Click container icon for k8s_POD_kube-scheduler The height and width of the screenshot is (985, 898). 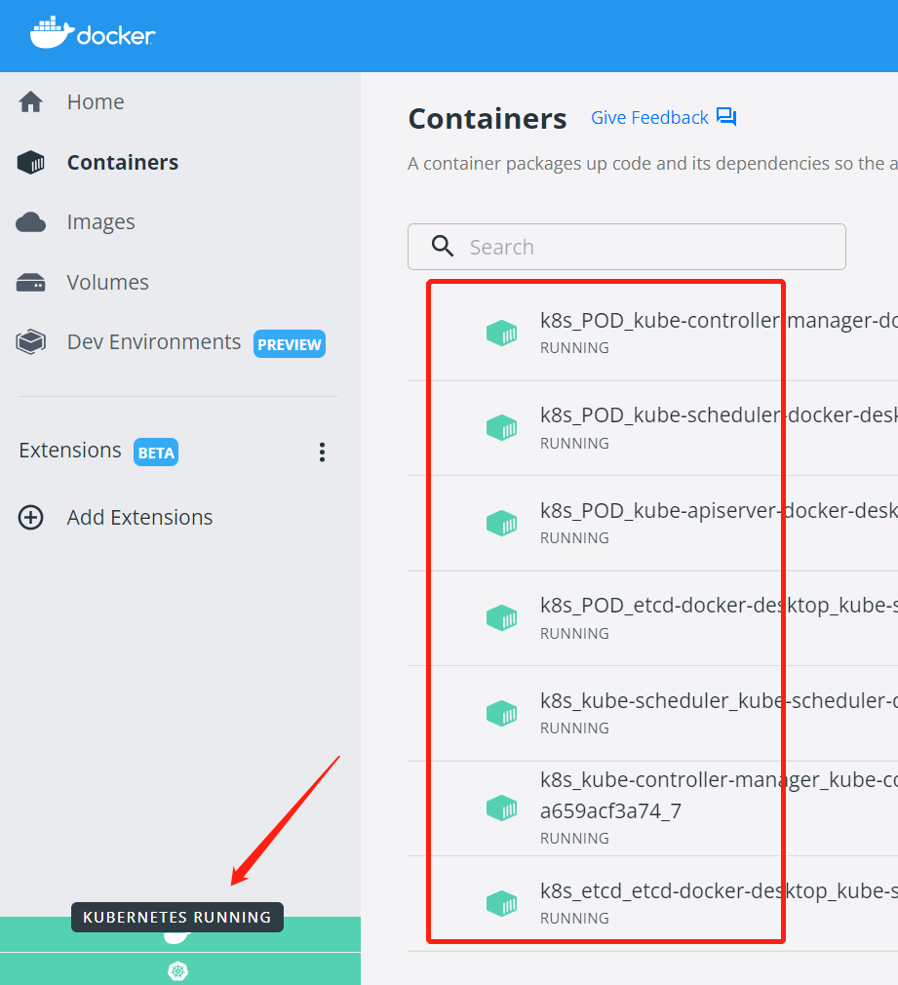coord(502,428)
